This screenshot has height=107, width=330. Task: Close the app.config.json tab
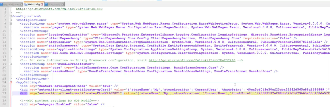point(21,4)
